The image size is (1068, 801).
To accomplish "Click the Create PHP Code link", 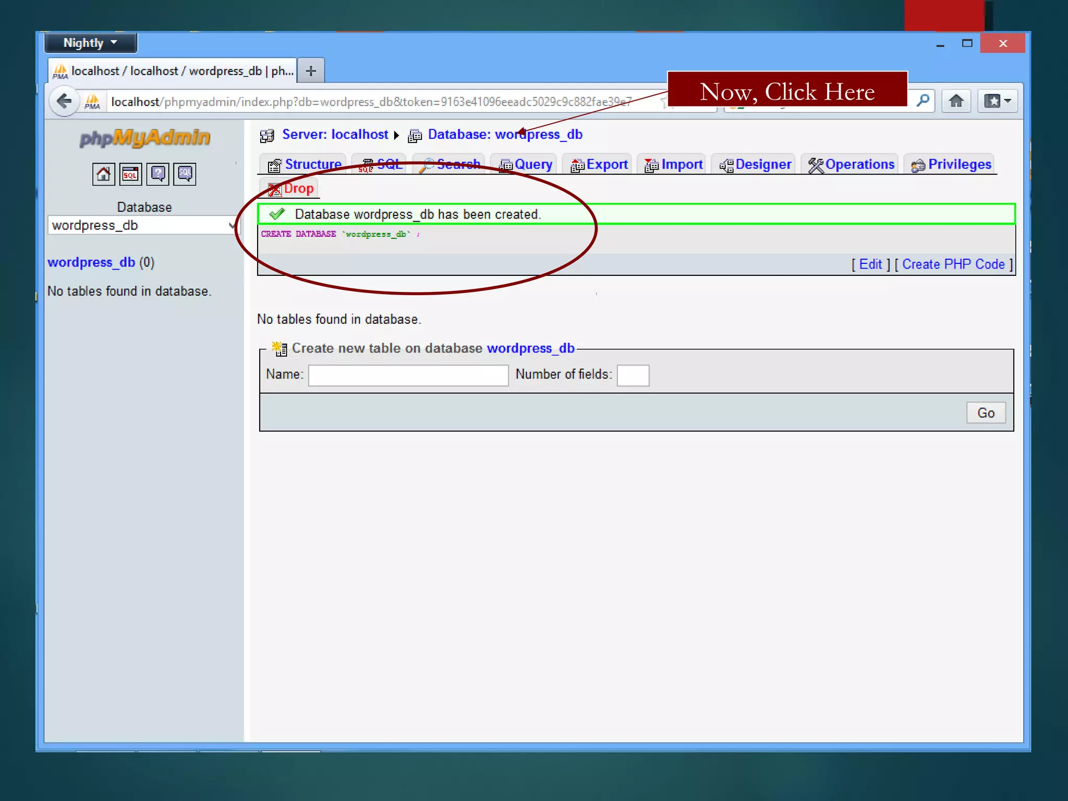I will pos(953,264).
